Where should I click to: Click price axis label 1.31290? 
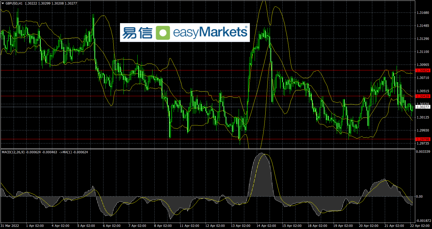tap(423, 39)
